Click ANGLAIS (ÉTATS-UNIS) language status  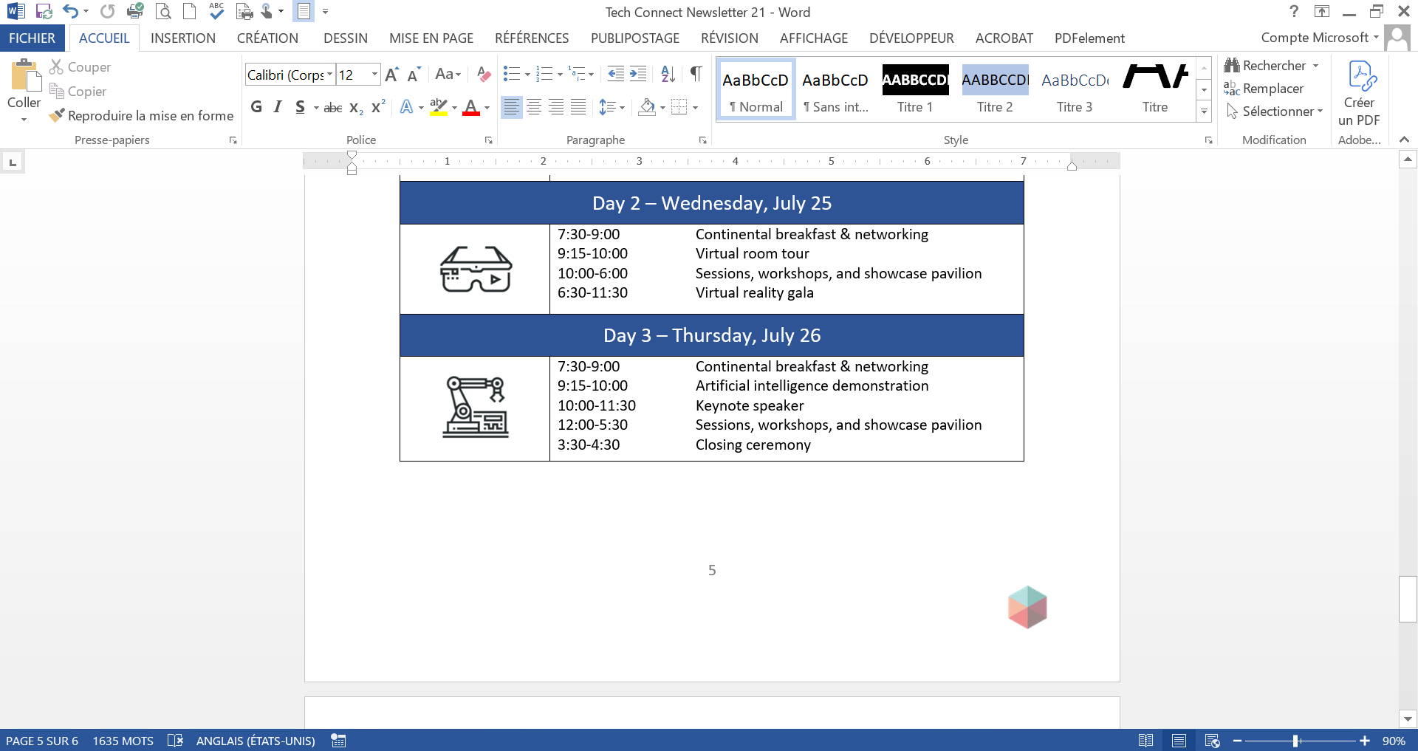click(256, 741)
